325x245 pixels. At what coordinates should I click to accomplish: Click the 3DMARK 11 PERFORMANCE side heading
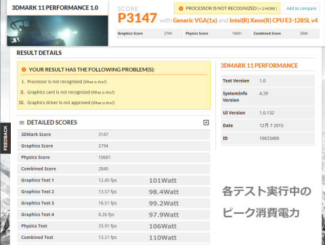pyautogui.click(x=259, y=66)
